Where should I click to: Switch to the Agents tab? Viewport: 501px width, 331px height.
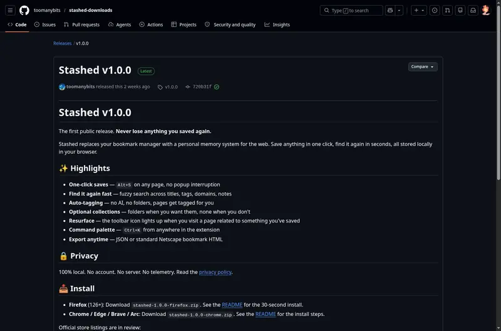click(x=120, y=24)
